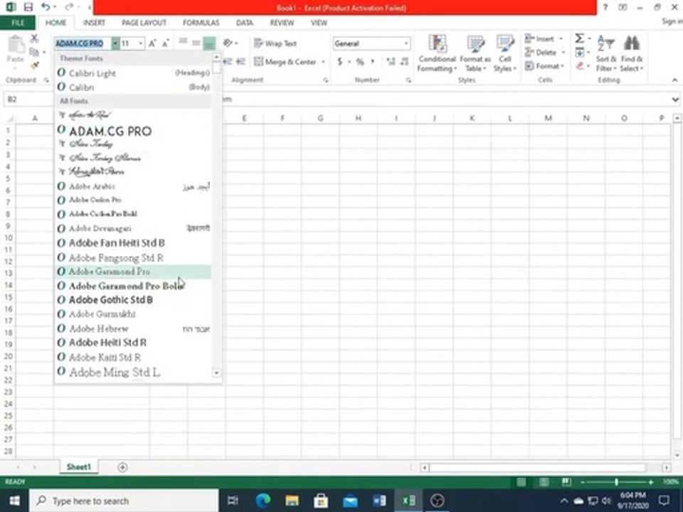The image size is (683, 512).
Task: Click the Windows search box
Action: 124,501
